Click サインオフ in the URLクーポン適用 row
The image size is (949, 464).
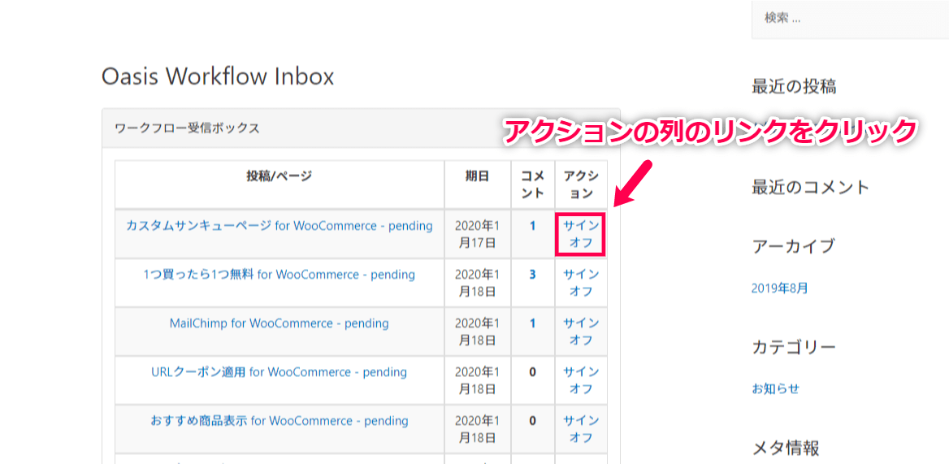(x=581, y=380)
